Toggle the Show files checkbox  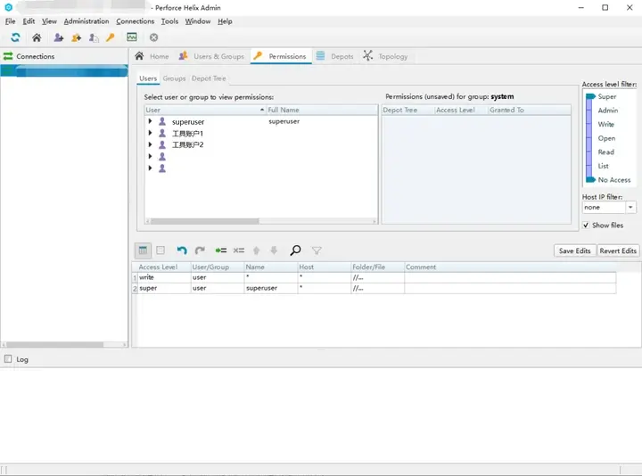point(586,226)
